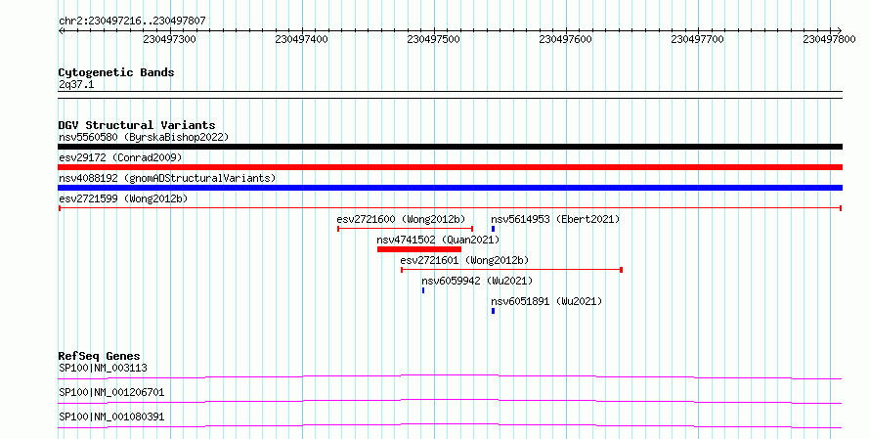The width and height of the screenshot is (870, 439).
Task: Click the chr2:230497216..230497807 region label
Action: point(132,21)
